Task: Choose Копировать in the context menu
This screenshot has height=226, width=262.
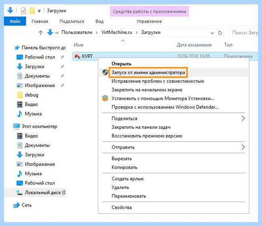Action: (x=124, y=167)
